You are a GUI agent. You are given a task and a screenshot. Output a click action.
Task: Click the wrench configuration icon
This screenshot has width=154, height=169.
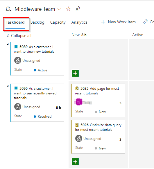[145, 22]
